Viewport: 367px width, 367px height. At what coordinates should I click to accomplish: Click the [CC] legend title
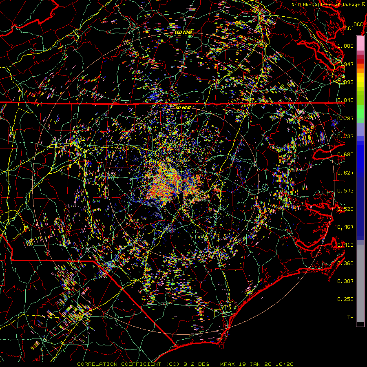[348, 28]
